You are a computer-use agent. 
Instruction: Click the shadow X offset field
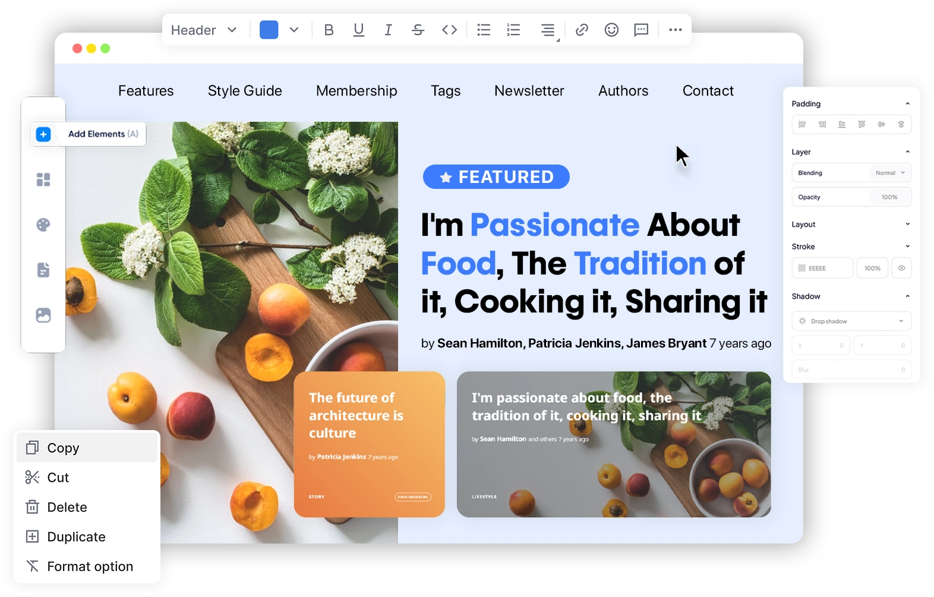pos(821,345)
